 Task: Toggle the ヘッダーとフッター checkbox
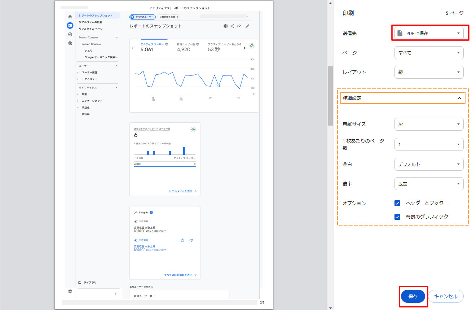pyautogui.click(x=397, y=203)
